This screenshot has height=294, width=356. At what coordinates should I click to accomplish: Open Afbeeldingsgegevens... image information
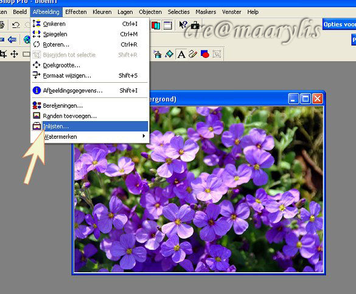[90, 90]
